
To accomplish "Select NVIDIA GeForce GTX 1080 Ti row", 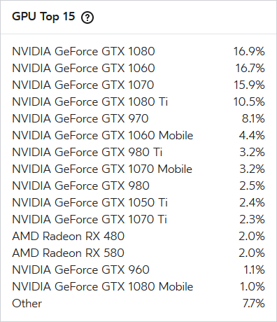I will pyautogui.click(x=138, y=101).
